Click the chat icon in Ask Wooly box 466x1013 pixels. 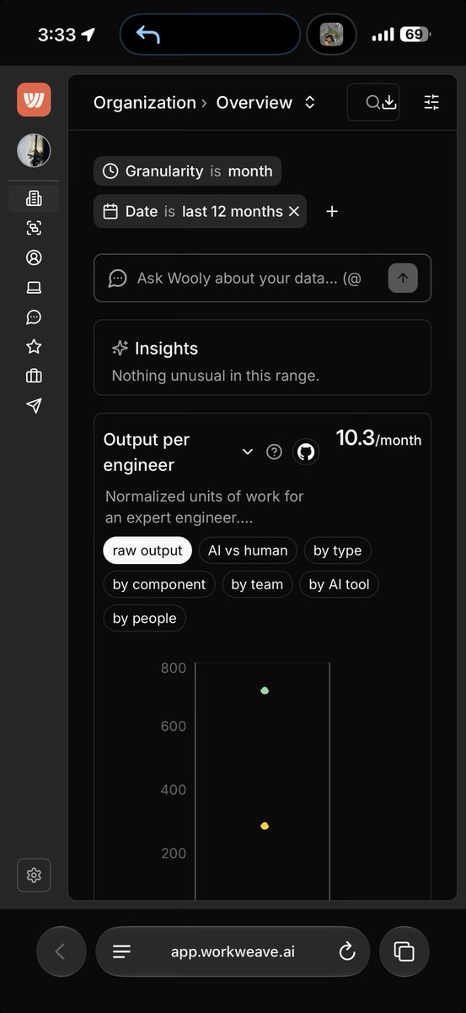[x=118, y=278]
